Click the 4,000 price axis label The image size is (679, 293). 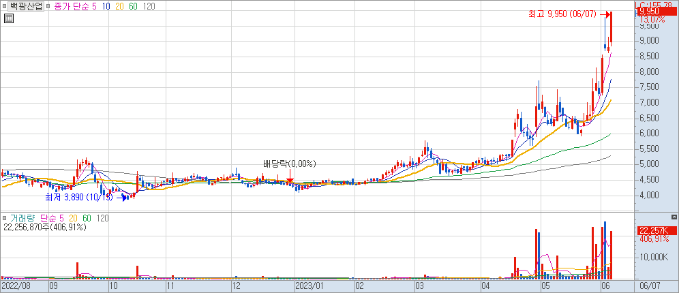click(649, 196)
